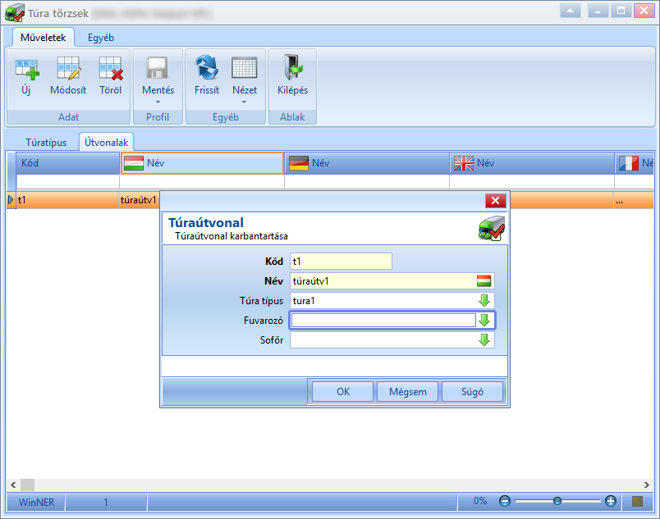Click into the Fuvarozó input field
The image size is (660, 519).
coord(383,321)
